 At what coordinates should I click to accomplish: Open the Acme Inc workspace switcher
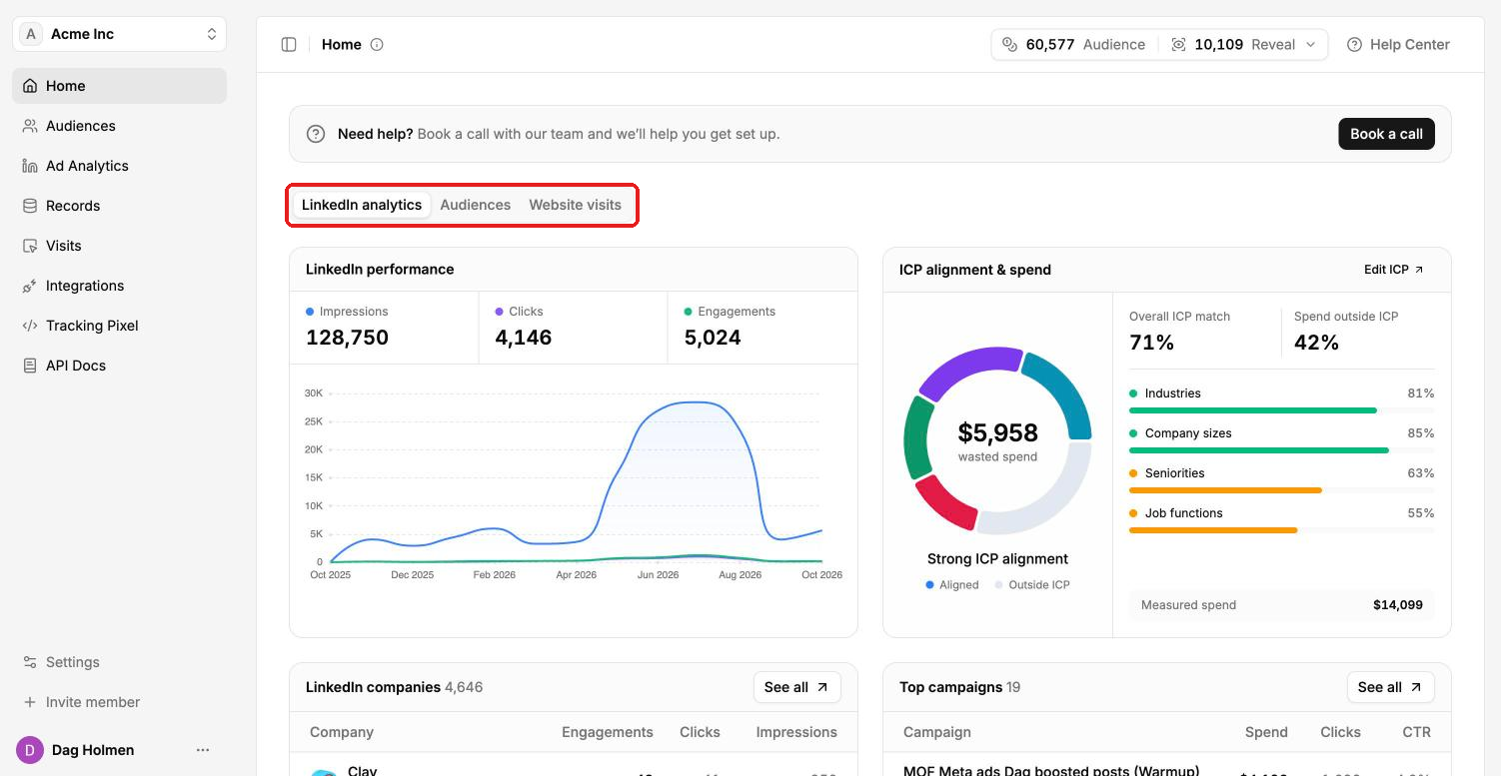pos(120,34)
